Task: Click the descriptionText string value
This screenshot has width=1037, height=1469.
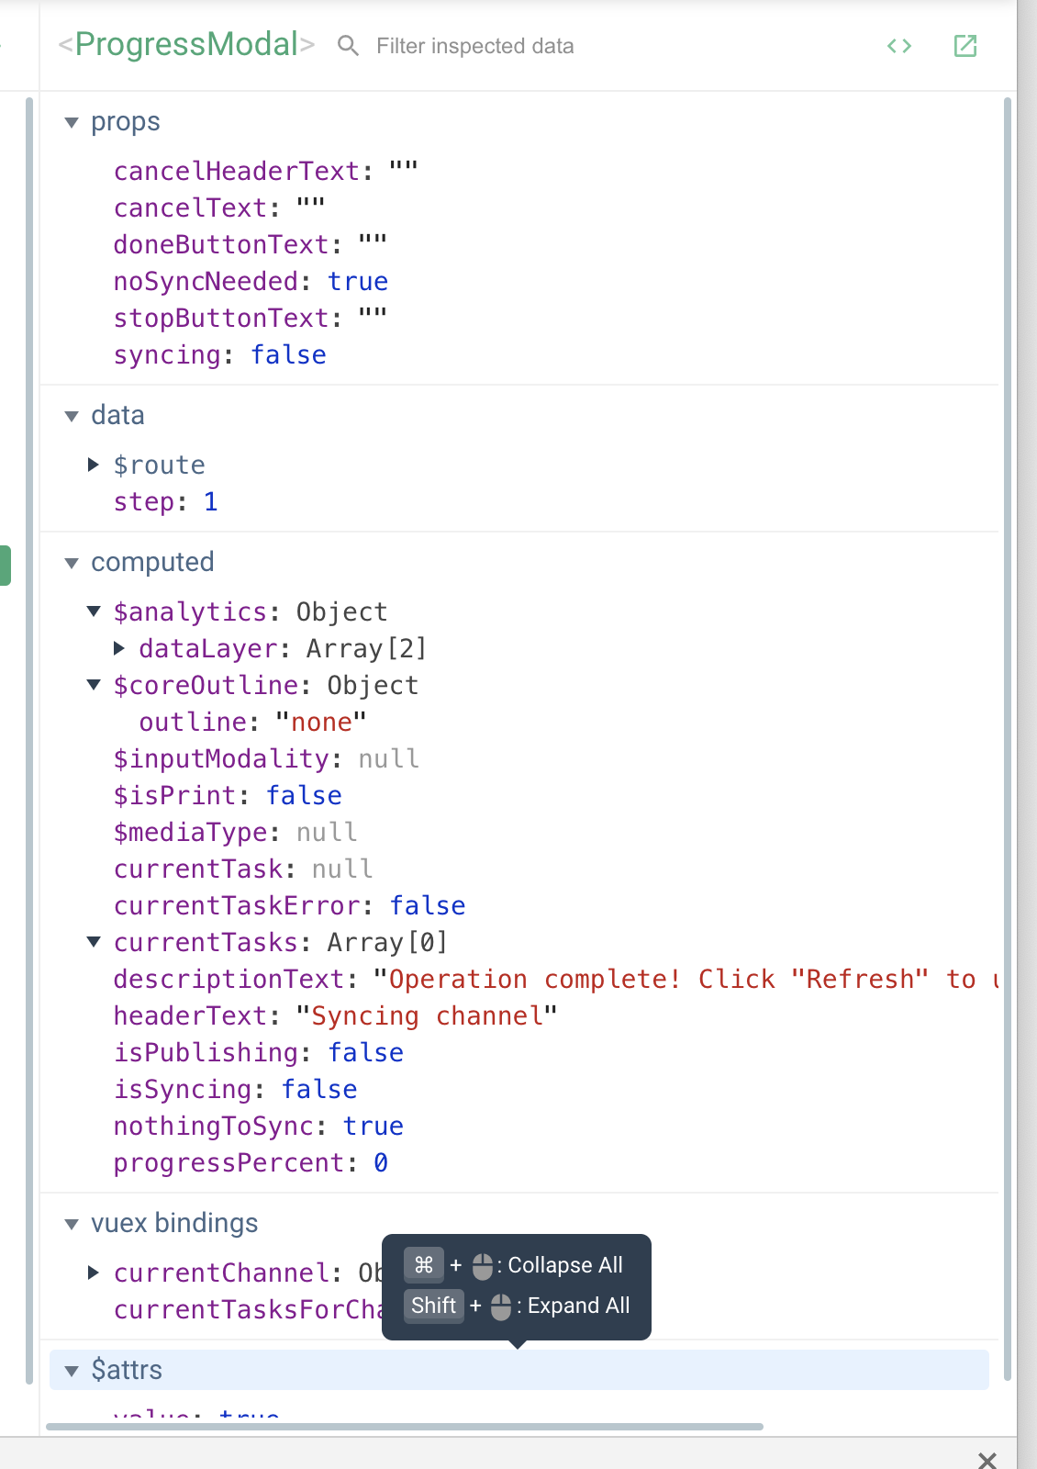Action: click(x=686, y=979)
